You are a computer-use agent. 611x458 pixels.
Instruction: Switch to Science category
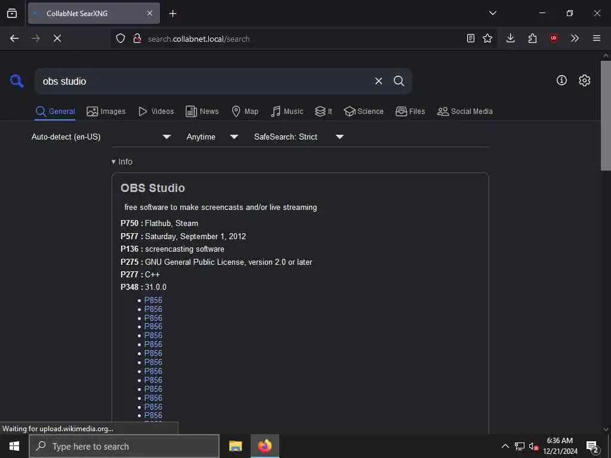(x=363, y=112)
